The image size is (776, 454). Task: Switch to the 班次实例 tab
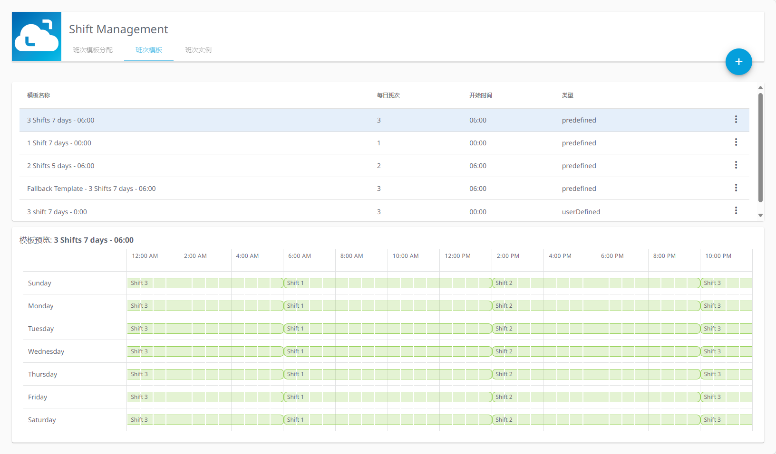(198, 50)
